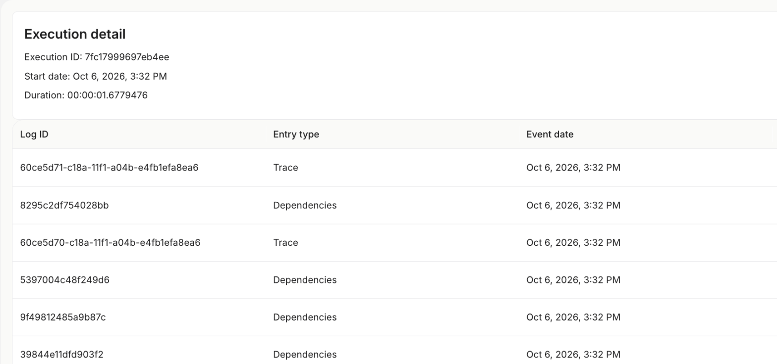Select Log ID 8295c2df754028bb
The width and height of the screenshot is (777, 364).
pyautogui.click(x=64, y=205)
